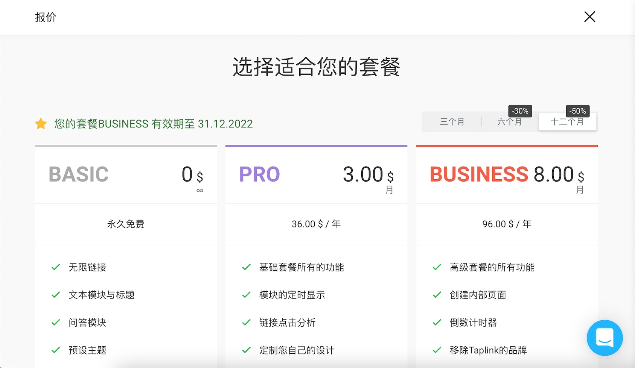635x368 pixels.
Task: Click the 模块的定时显示 feature text
Action: tap(292, 295)
